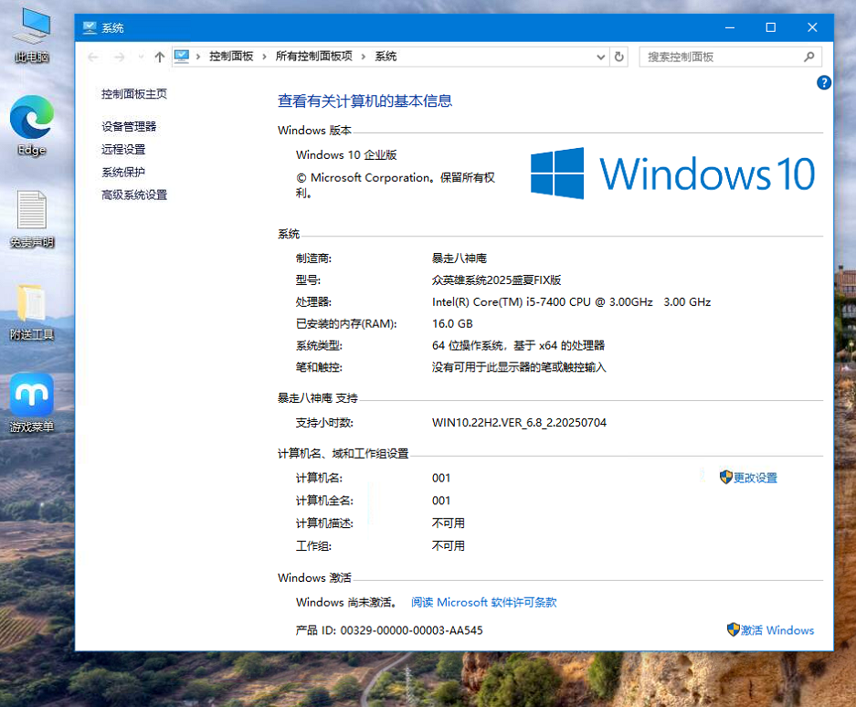Select 控制面板 in the address bar path
Screen dimensions: 856x707
(x=231, y=57)
